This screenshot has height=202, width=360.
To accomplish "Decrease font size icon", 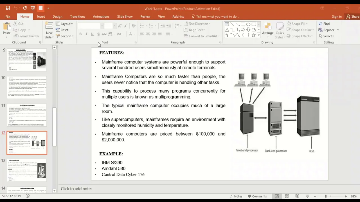I will 126,26.
